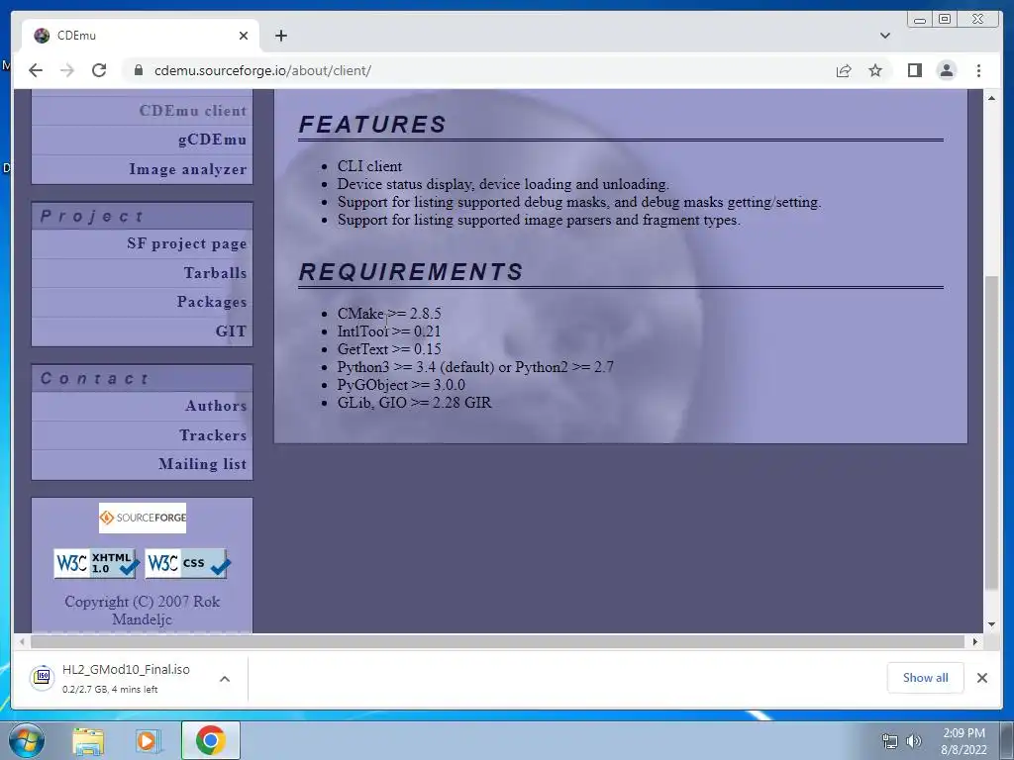Click the REQUIREMENTS heading

pos(411,271)
